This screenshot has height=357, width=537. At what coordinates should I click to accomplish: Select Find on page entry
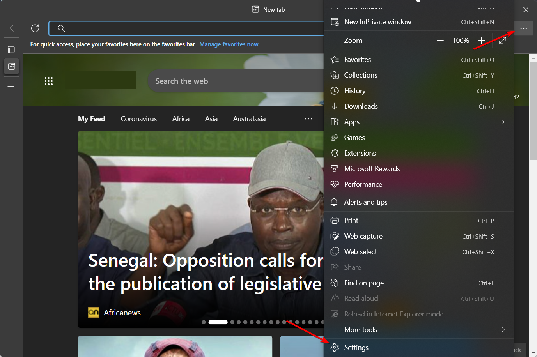pos(418,283)
